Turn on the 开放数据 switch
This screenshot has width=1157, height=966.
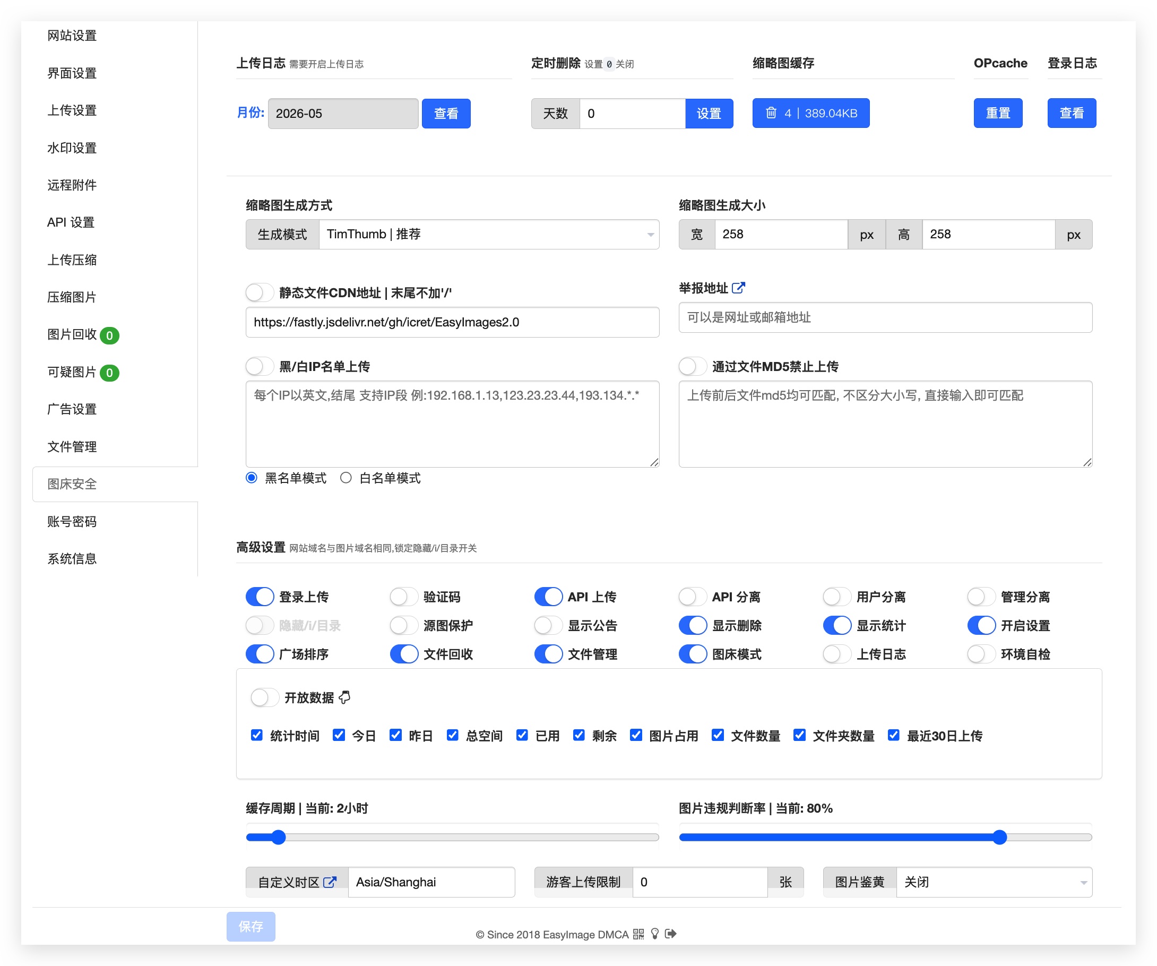[264, 697]
